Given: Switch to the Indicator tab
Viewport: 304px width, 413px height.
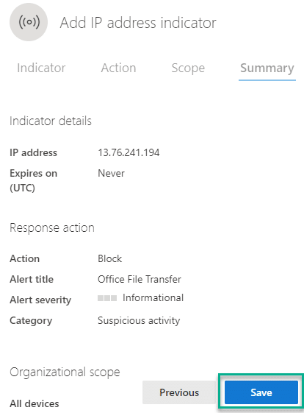Looking at the screenshot, I should pyautogui.click(x=41, y=68).
